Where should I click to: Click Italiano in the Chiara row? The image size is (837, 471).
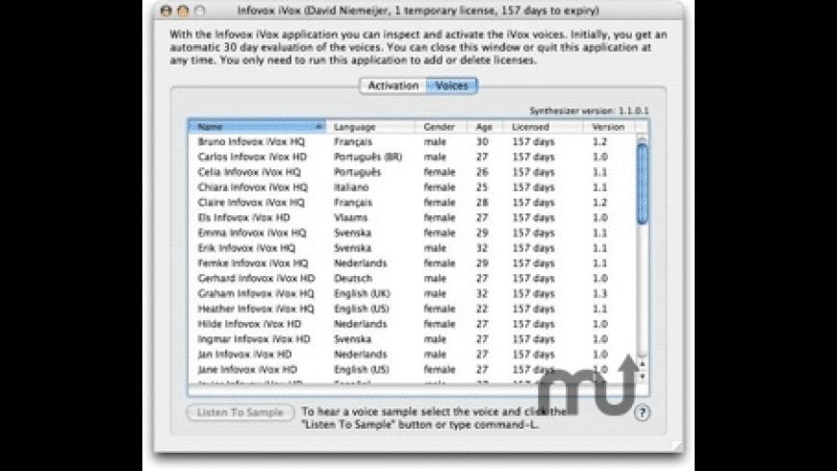tap(351, 187)
